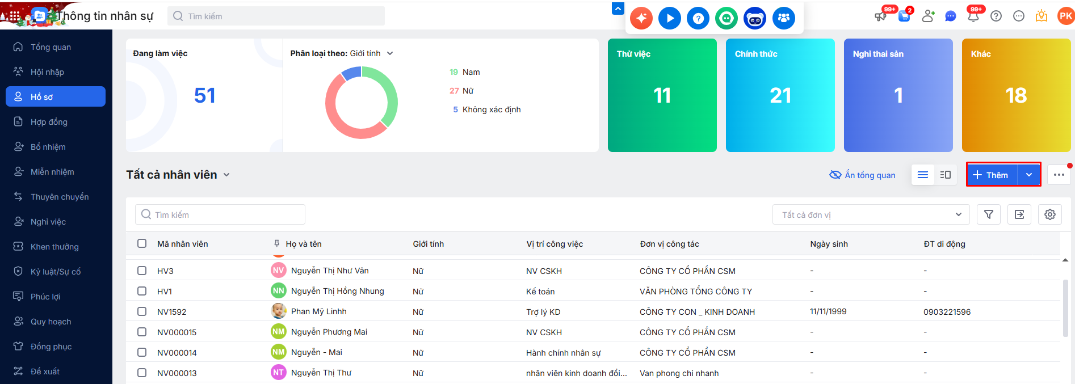Open the chat messenger icon
The height and width of the screenshot is (384, 1075).
point(951,16)
